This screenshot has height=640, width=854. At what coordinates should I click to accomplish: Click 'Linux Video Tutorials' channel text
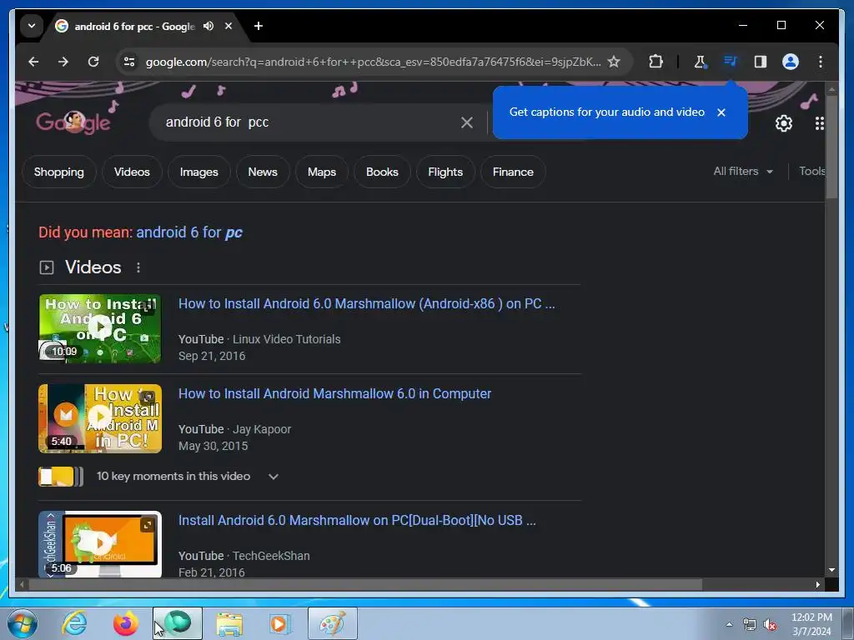pyautogui.click(x=287, y=339)
